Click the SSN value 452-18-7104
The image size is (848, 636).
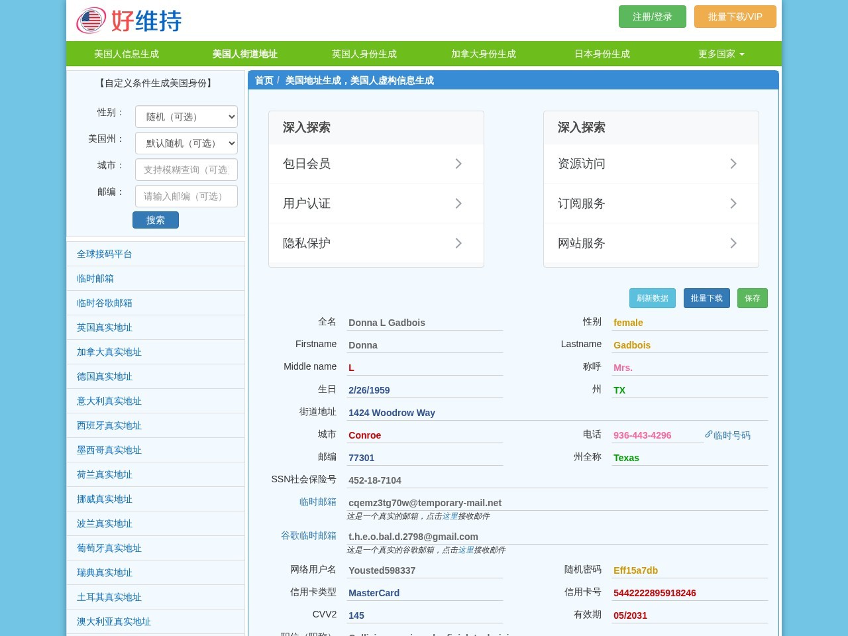375,480
